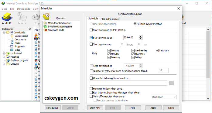
Task: Click the Grabber projects icon
Action: pyautogui.click(x=8, y=60)
